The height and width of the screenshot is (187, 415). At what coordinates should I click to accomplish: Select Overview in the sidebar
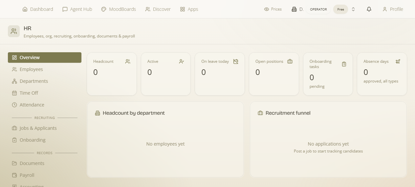(x=45, y=58)
